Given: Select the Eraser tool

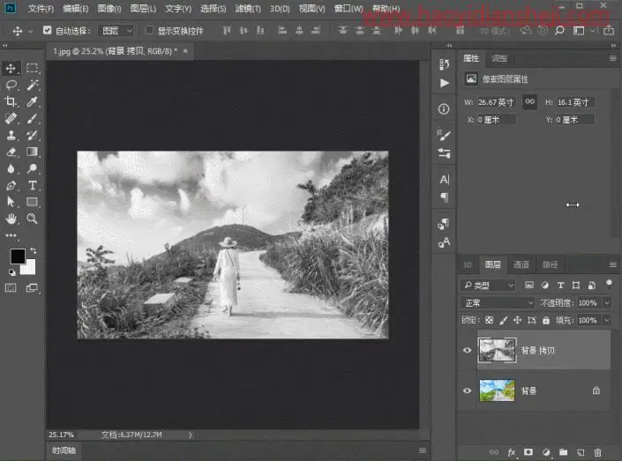Looking at the screenshot, I should (x=11, y=152).
